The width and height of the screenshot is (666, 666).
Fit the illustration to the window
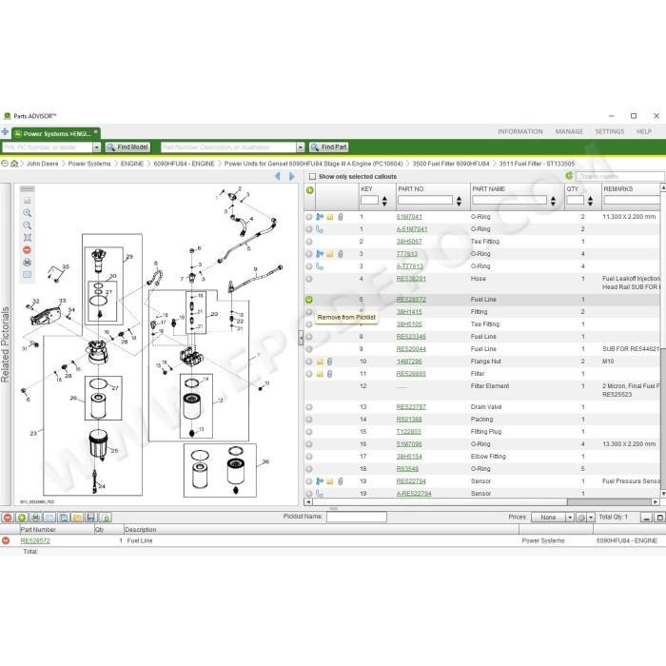[28, 238]
